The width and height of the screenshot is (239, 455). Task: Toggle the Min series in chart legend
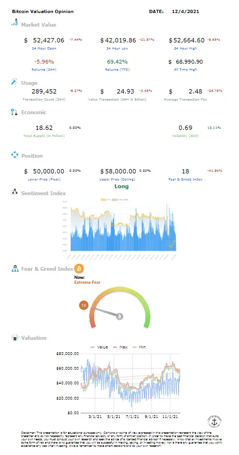139,347
